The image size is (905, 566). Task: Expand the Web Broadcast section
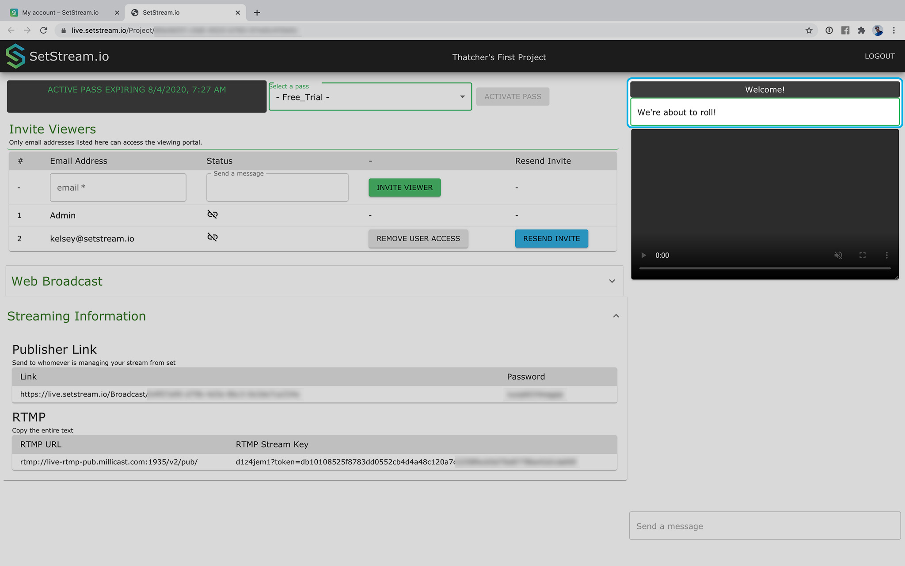click(x=612, y=281)
